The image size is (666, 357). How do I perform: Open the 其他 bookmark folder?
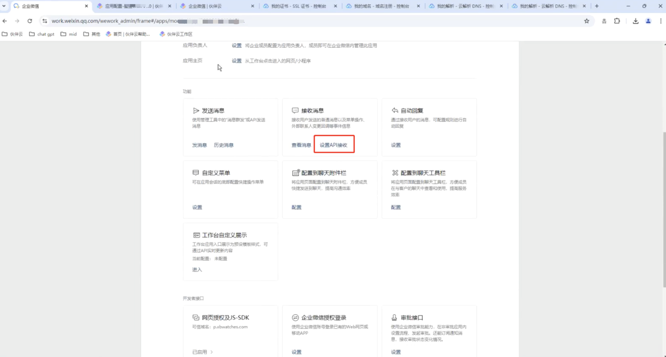pyautogui.click(x=92, y=34)
